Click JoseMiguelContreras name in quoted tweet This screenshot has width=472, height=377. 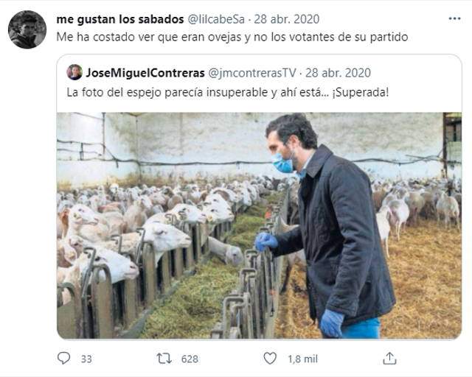pos(145,73)
